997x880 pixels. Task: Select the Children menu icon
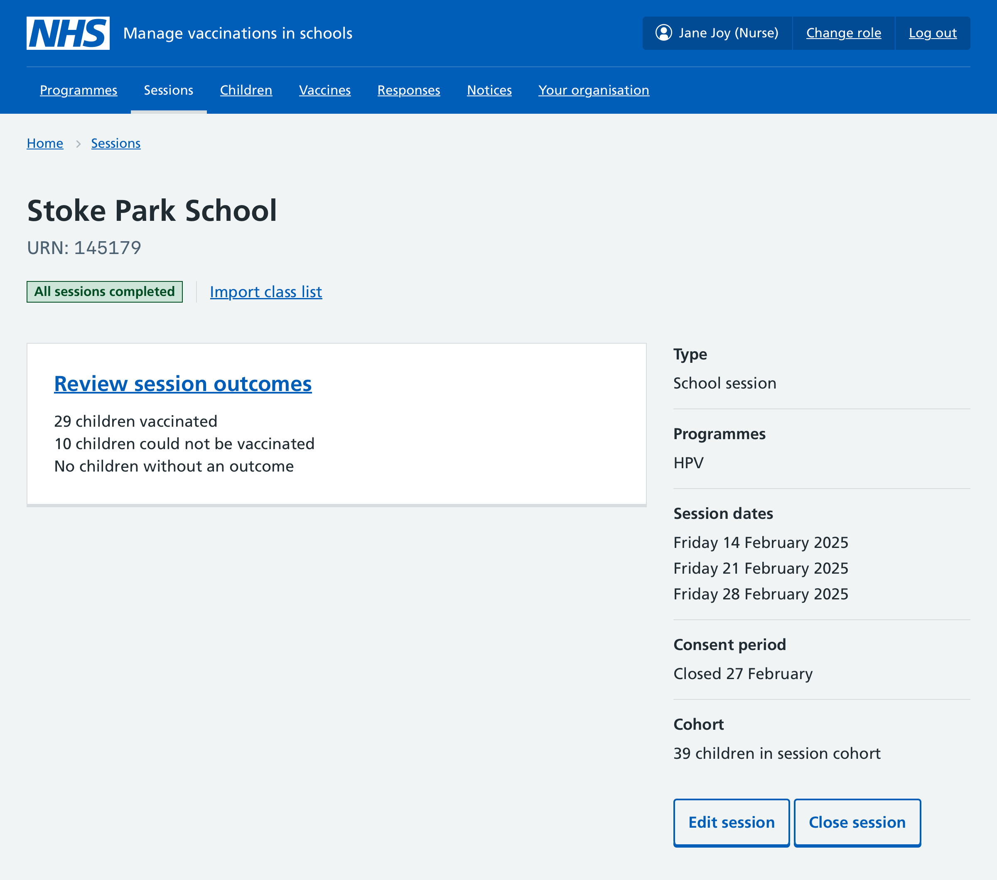tap(246, 90)
